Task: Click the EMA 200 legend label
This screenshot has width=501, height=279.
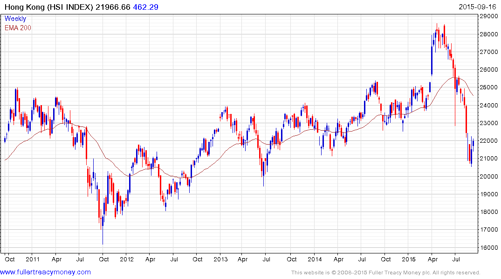Action: pyautogui.click(x=18, y=28)
